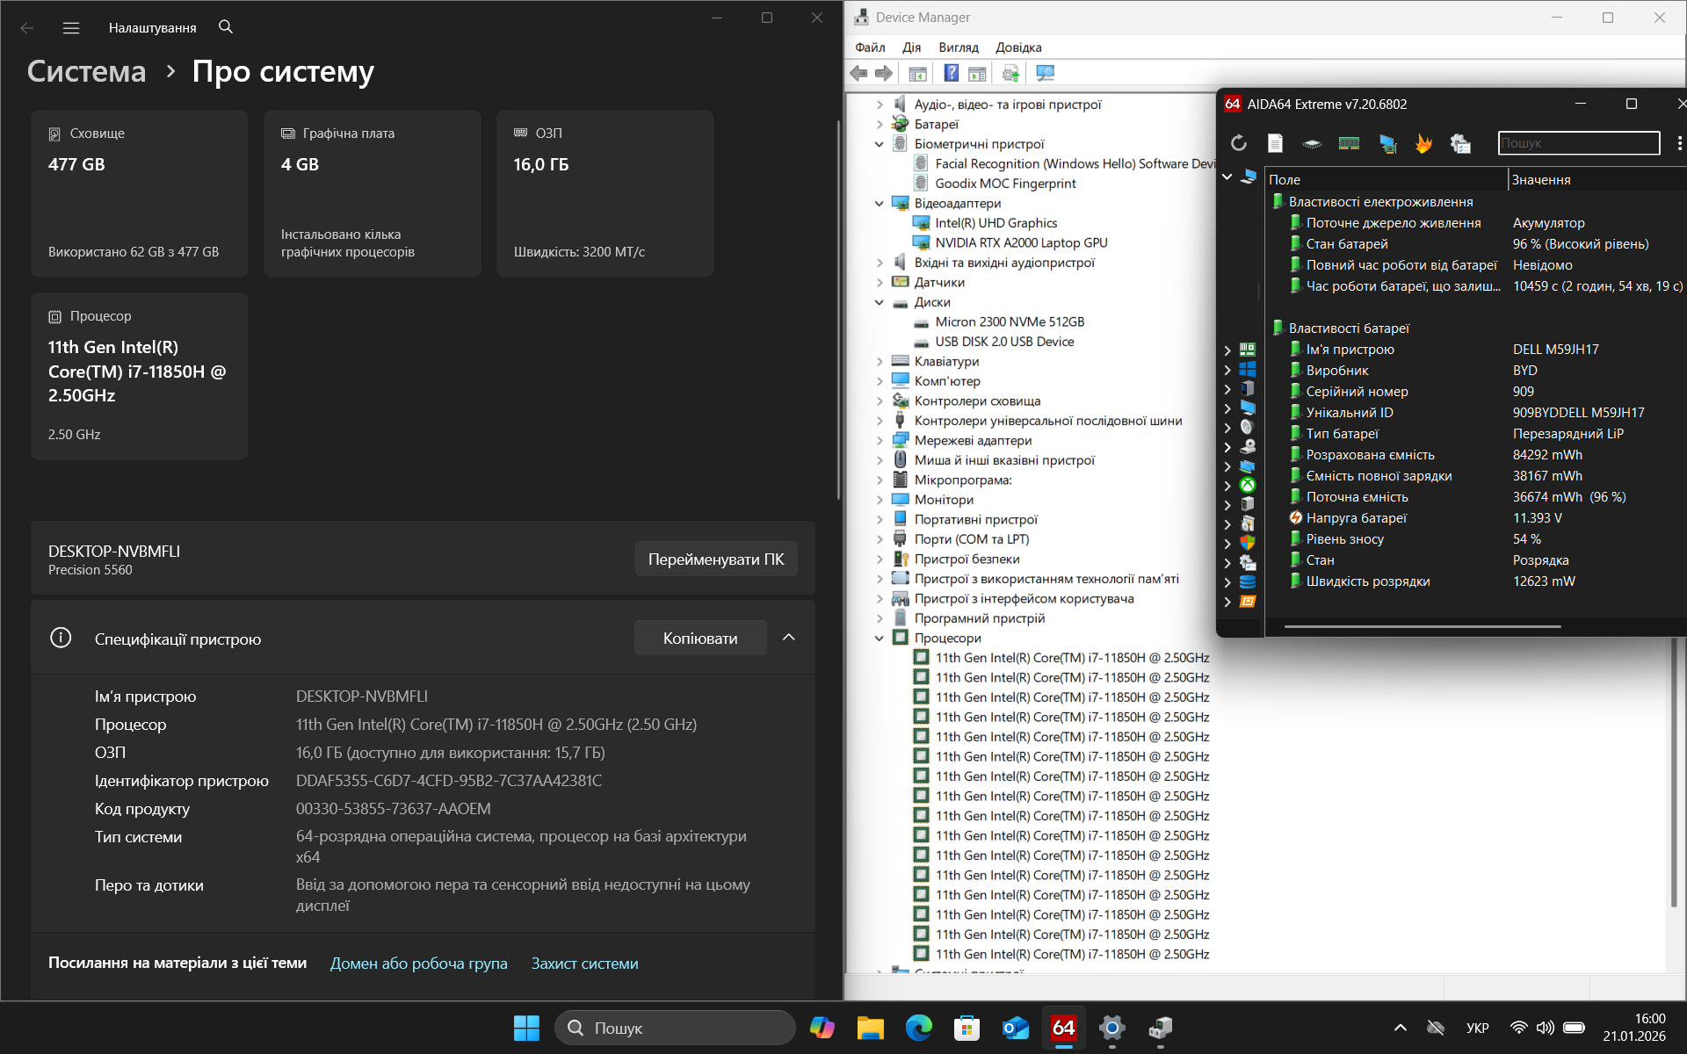The image size is (1687, 1054).
Task: Click the Перейменувати ПК button
Action: tap(715, 559)
